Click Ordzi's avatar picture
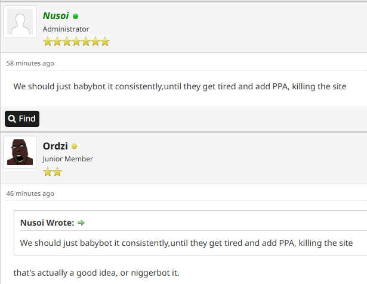Image resolution: width=367 pixels, height=284 pixels. click(x=20, y=152)
